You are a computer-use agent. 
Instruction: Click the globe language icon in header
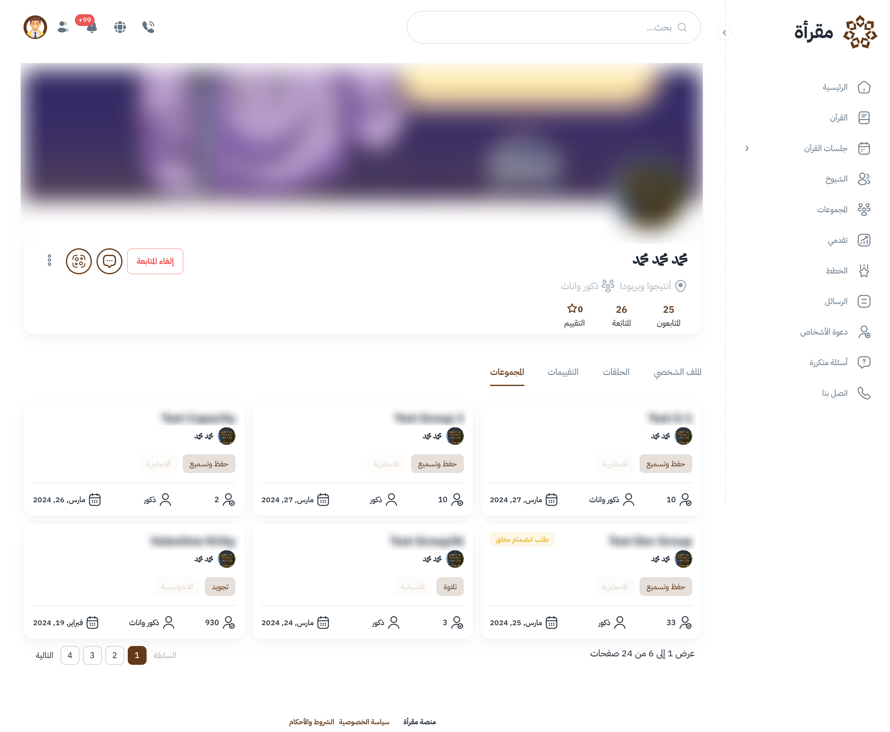(x=120, y=27)
